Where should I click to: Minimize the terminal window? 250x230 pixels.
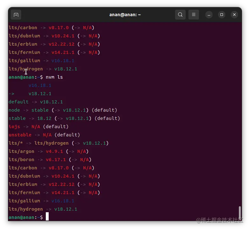coord(209,15)
